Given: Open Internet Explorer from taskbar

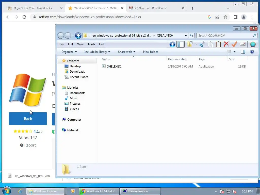Looking at the screenshot, I should tap(20, 191).
